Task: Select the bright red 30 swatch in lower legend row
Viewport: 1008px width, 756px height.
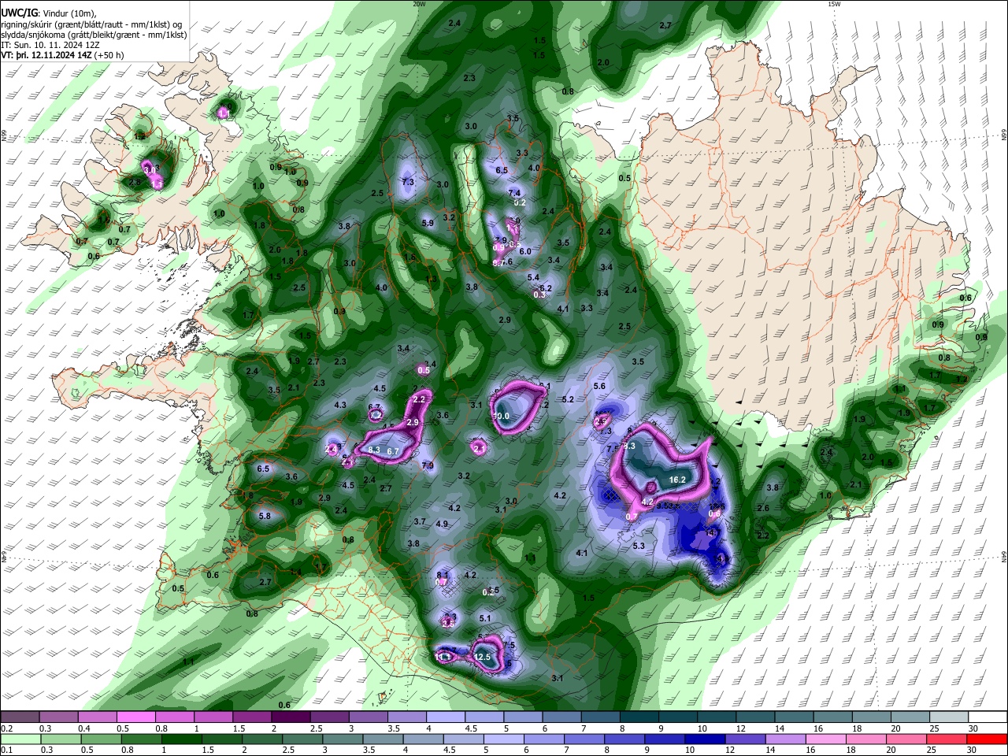Action: pyautogui.click(x=988, y=739)
